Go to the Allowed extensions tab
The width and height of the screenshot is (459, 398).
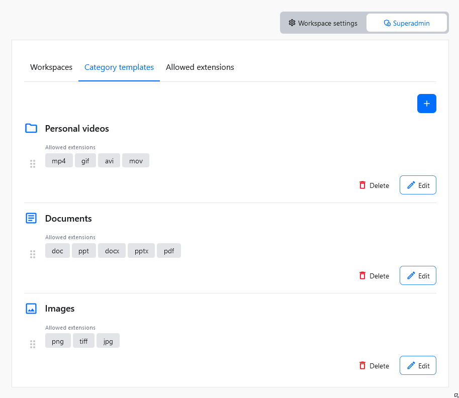click(x=200, y=67)
